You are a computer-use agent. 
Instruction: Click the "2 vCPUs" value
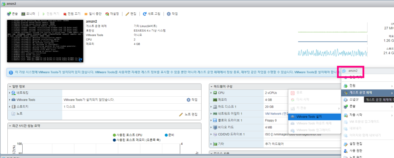[271, 93]
